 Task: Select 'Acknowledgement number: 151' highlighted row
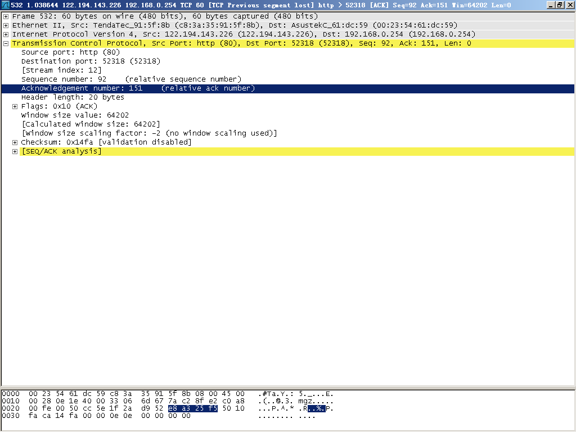(x=288, y=88)
